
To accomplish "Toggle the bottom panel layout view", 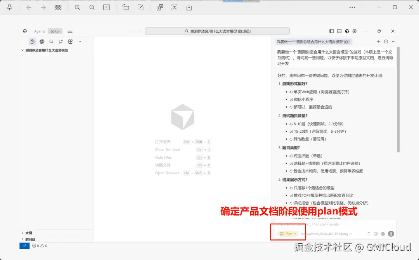I will (339, 31).
